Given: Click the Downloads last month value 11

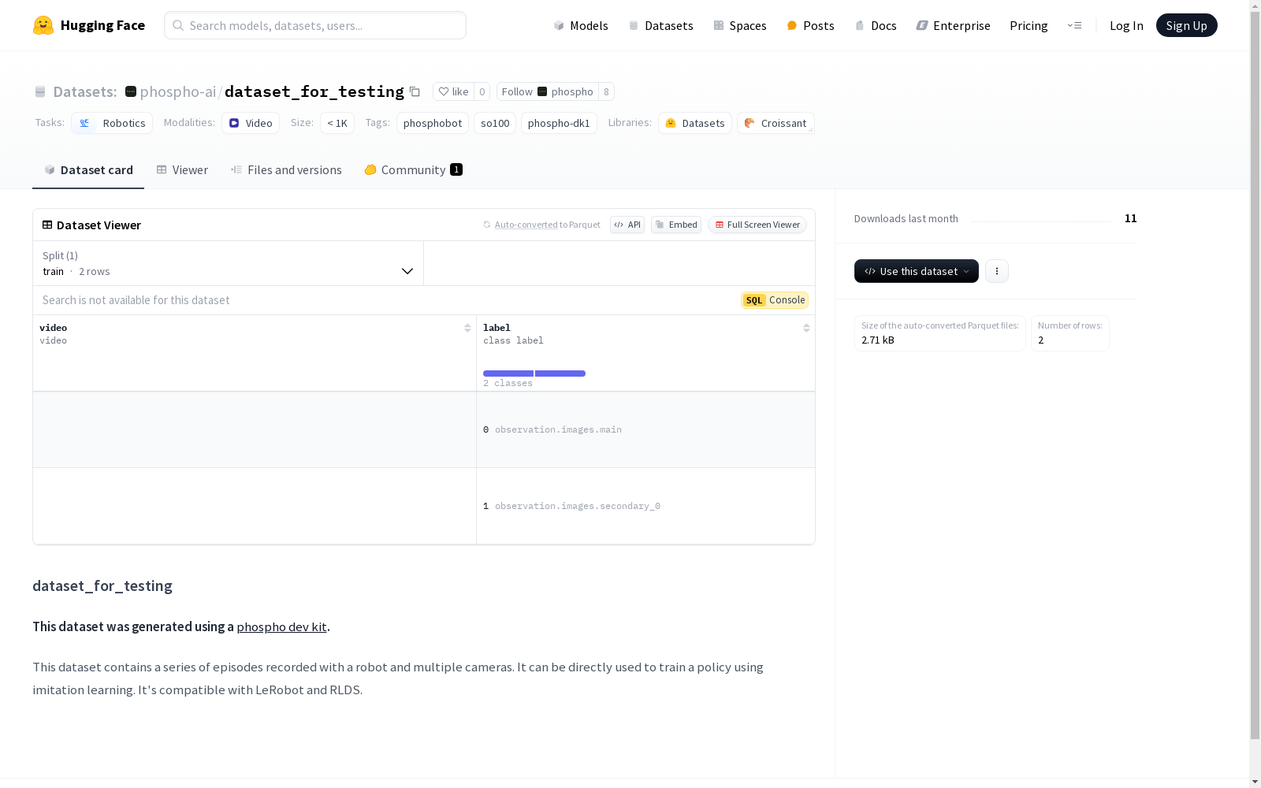Looking at the screenshot, I should click(1131, 218).
